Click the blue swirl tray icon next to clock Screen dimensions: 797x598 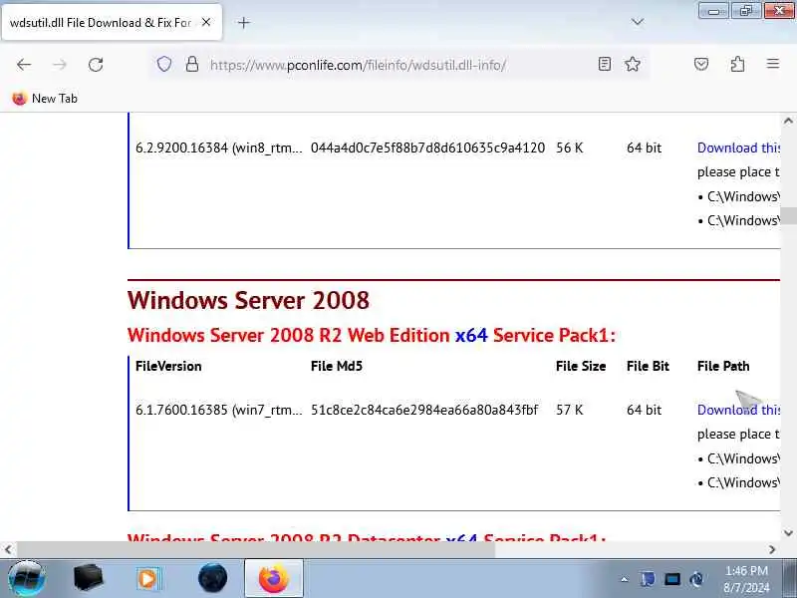click(696, 579)
